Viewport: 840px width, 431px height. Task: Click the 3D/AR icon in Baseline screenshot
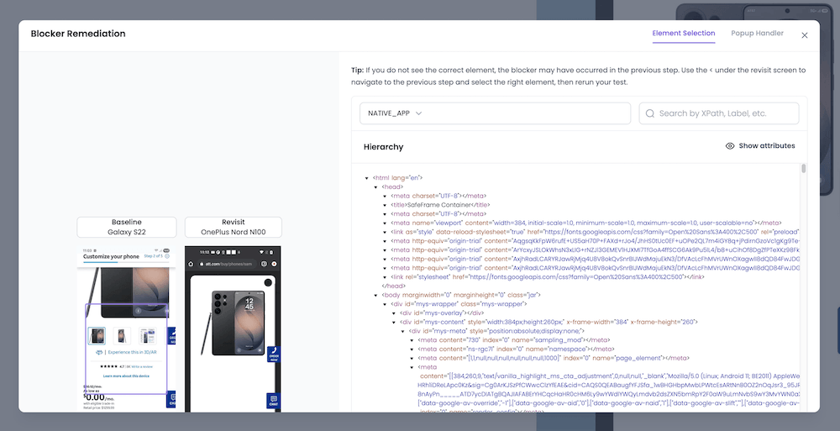[99, 353]
